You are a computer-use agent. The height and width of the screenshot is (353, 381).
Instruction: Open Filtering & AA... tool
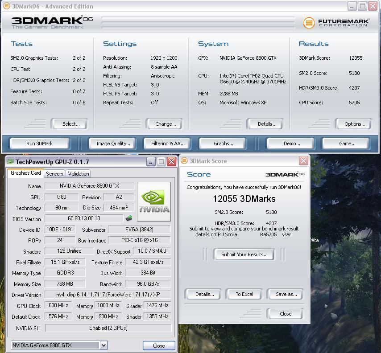[168, 144]
